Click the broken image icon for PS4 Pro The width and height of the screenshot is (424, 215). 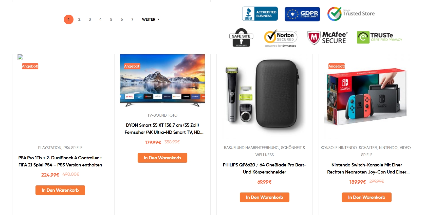click(x=21, y=57)
